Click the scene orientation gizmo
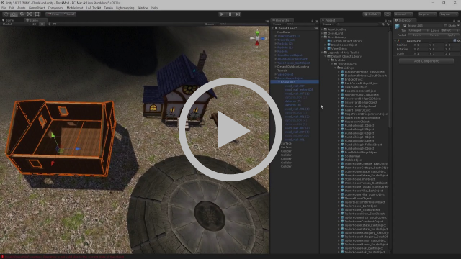The height and width of the screenshot is (259, 461). click(x=257, y=39)
